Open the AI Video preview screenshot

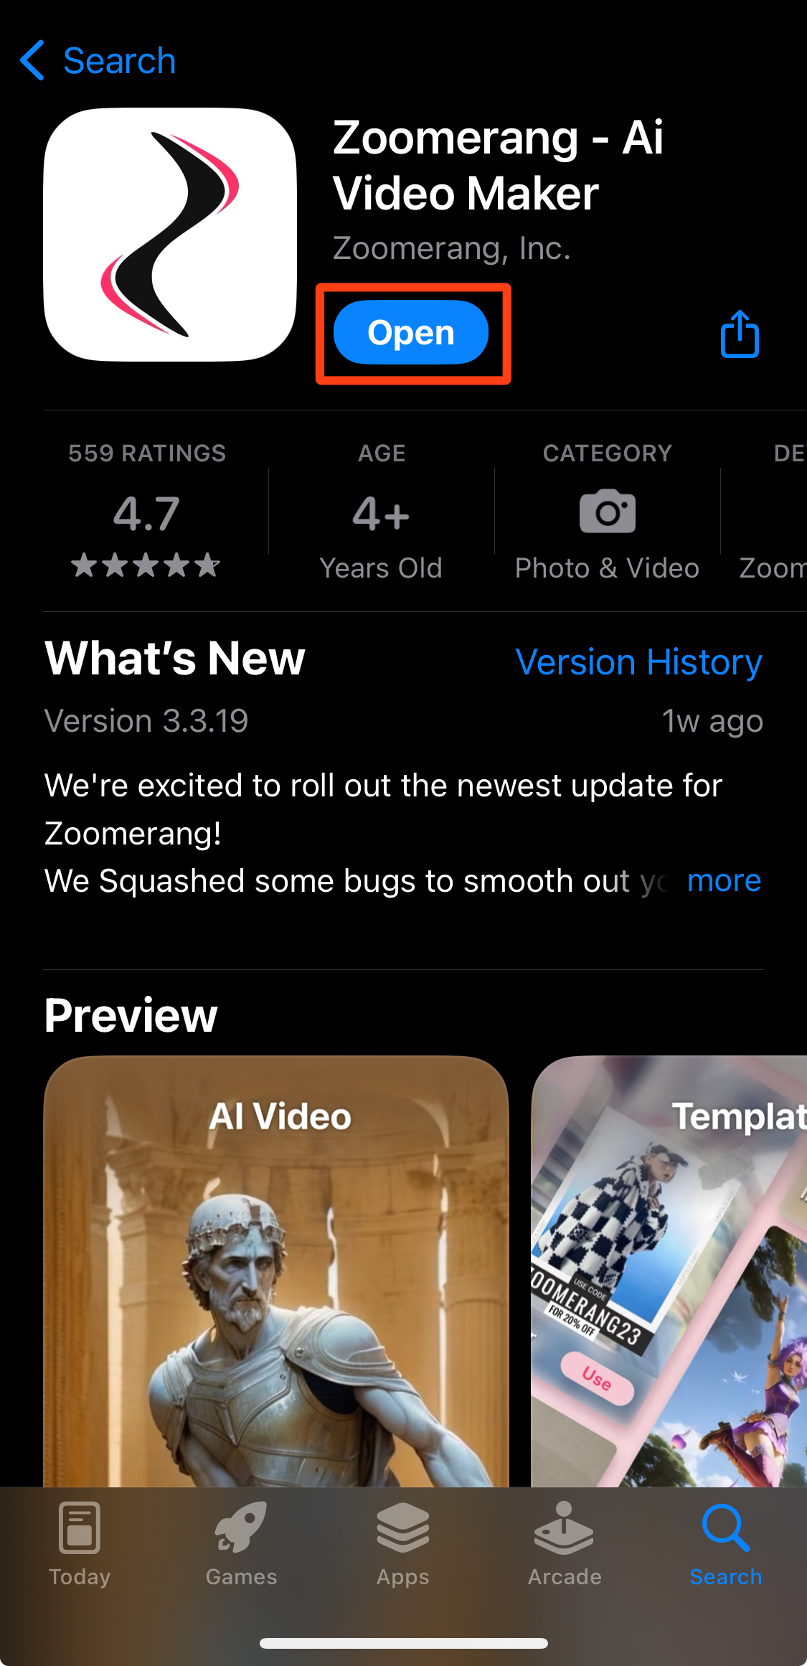pyautogui.click(x=276, y=1271)
